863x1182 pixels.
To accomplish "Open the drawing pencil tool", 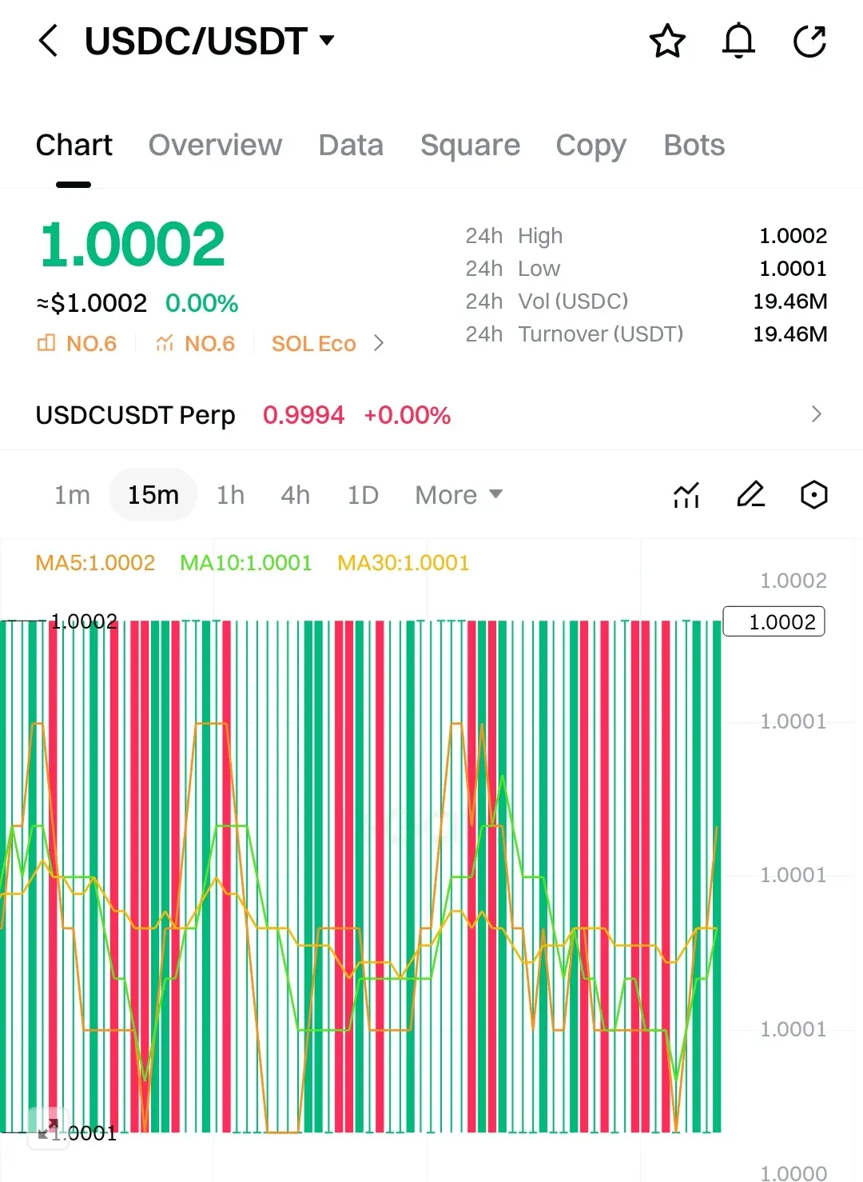I will 750,495.
